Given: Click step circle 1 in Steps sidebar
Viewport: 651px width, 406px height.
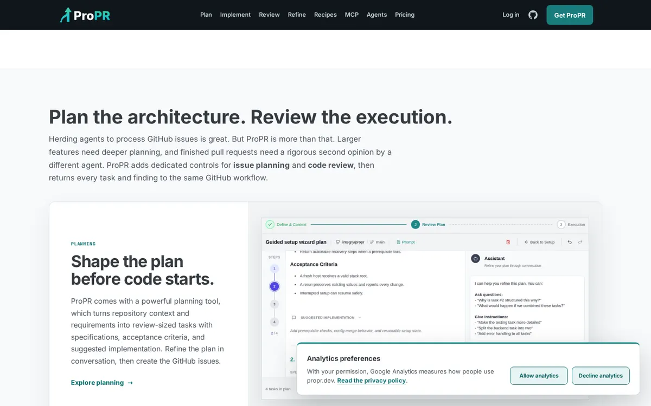Looking at the screenshot, I should 275,269.
